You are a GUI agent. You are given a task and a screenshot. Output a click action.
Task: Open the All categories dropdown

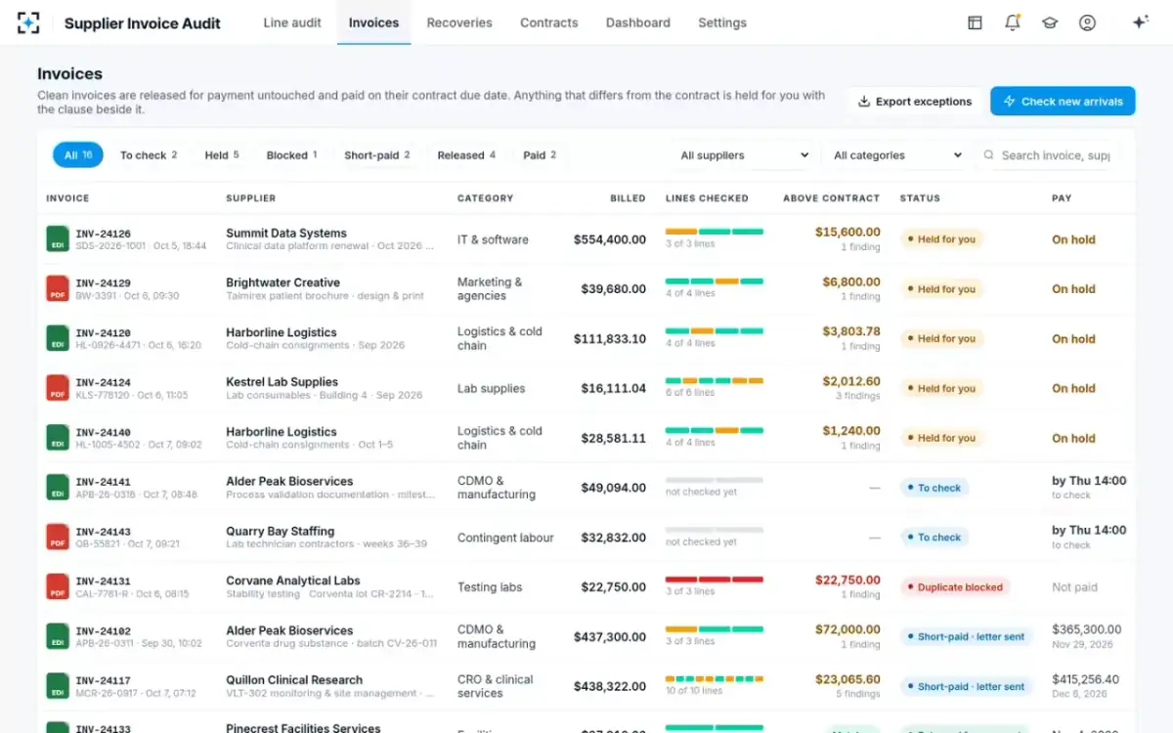pos(897,155)
